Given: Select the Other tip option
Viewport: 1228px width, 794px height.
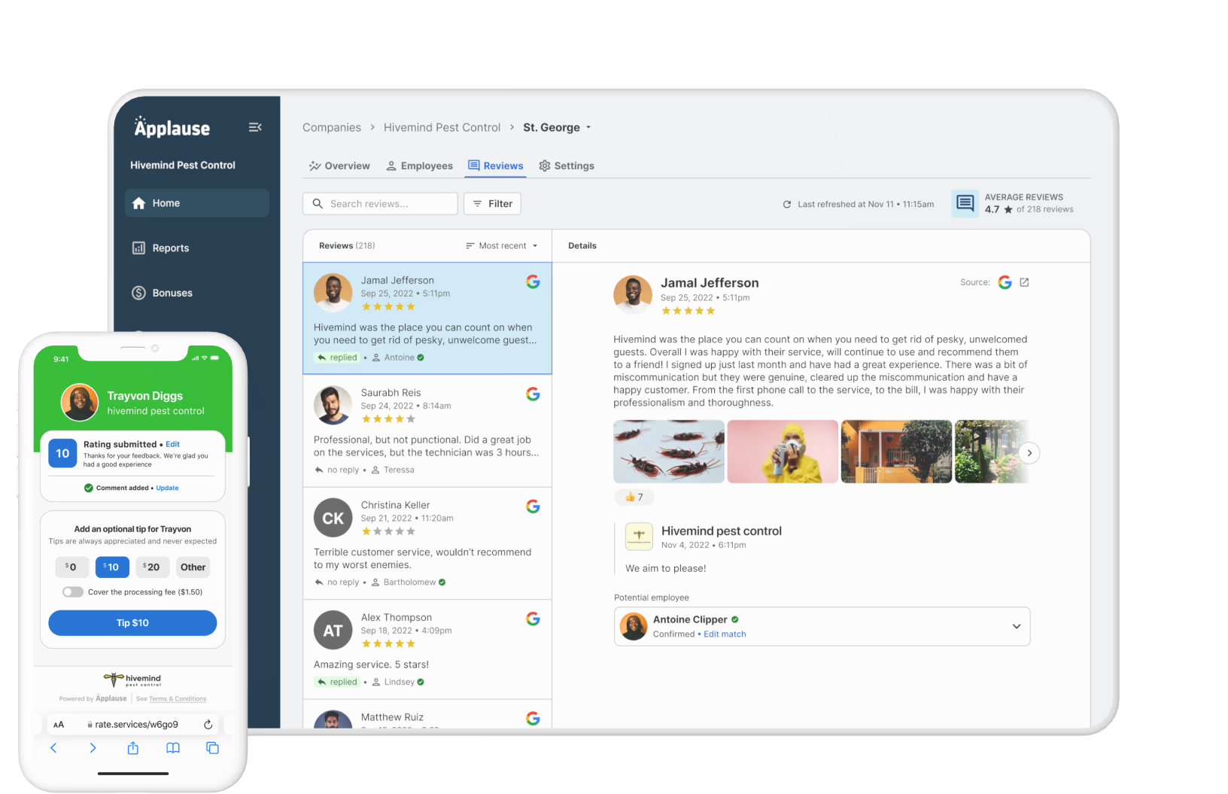Looking at the screenshot, I should click(193, 567).
